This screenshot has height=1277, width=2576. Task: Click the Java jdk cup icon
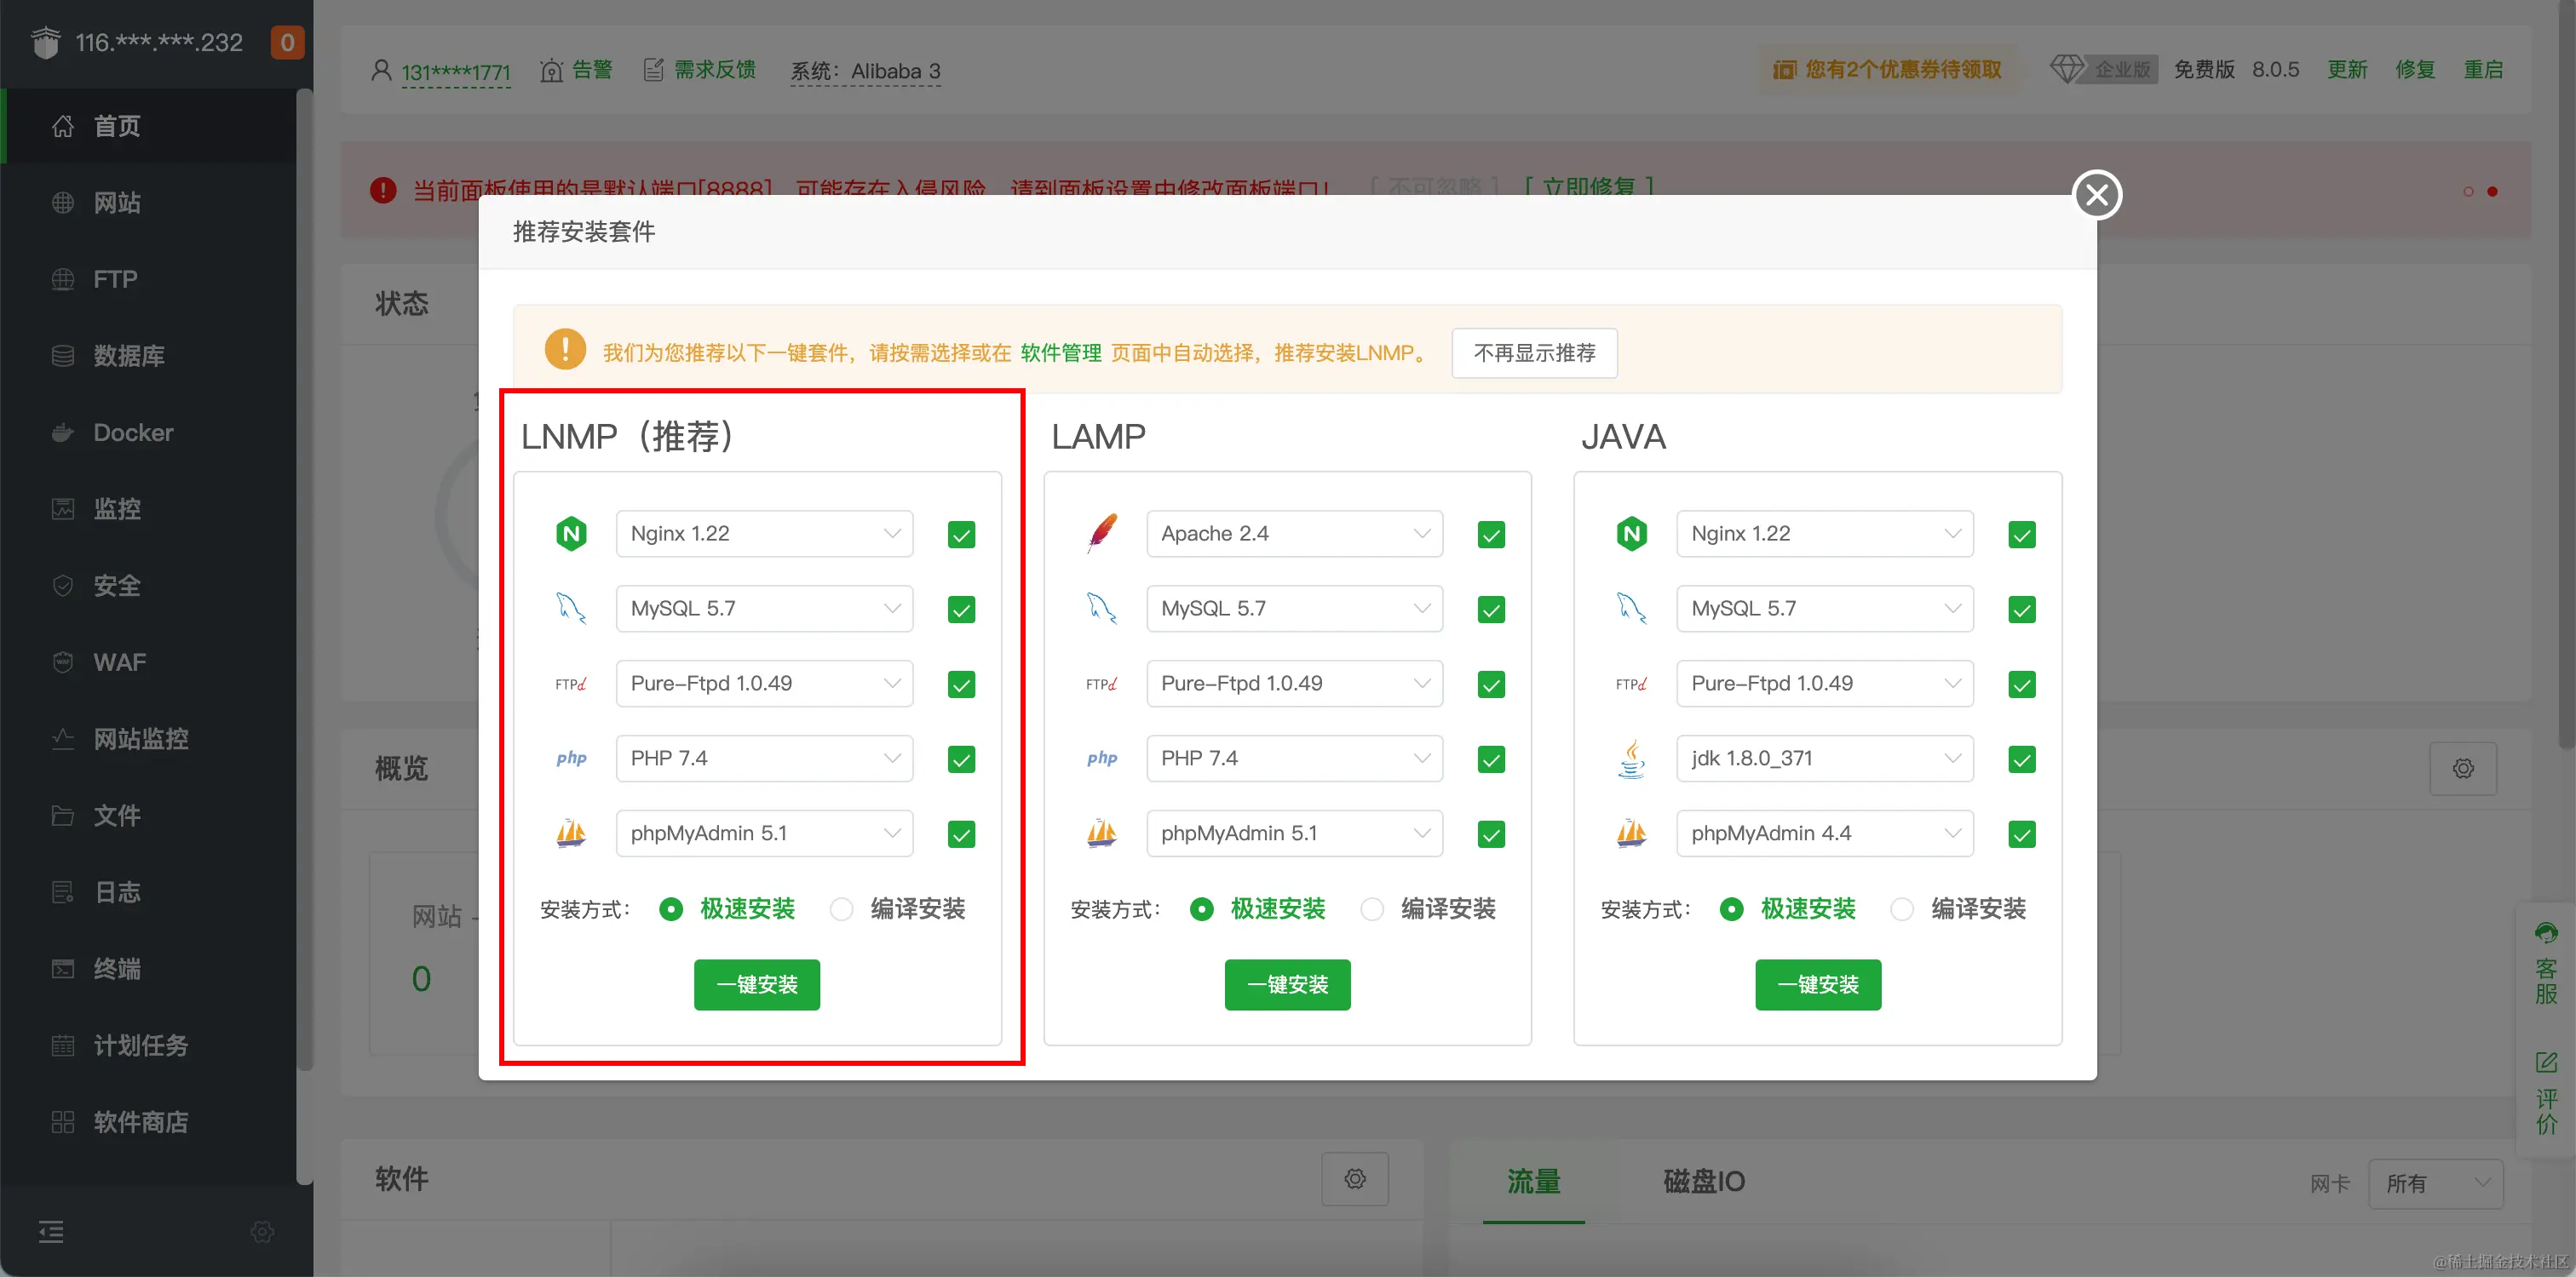1631,759
